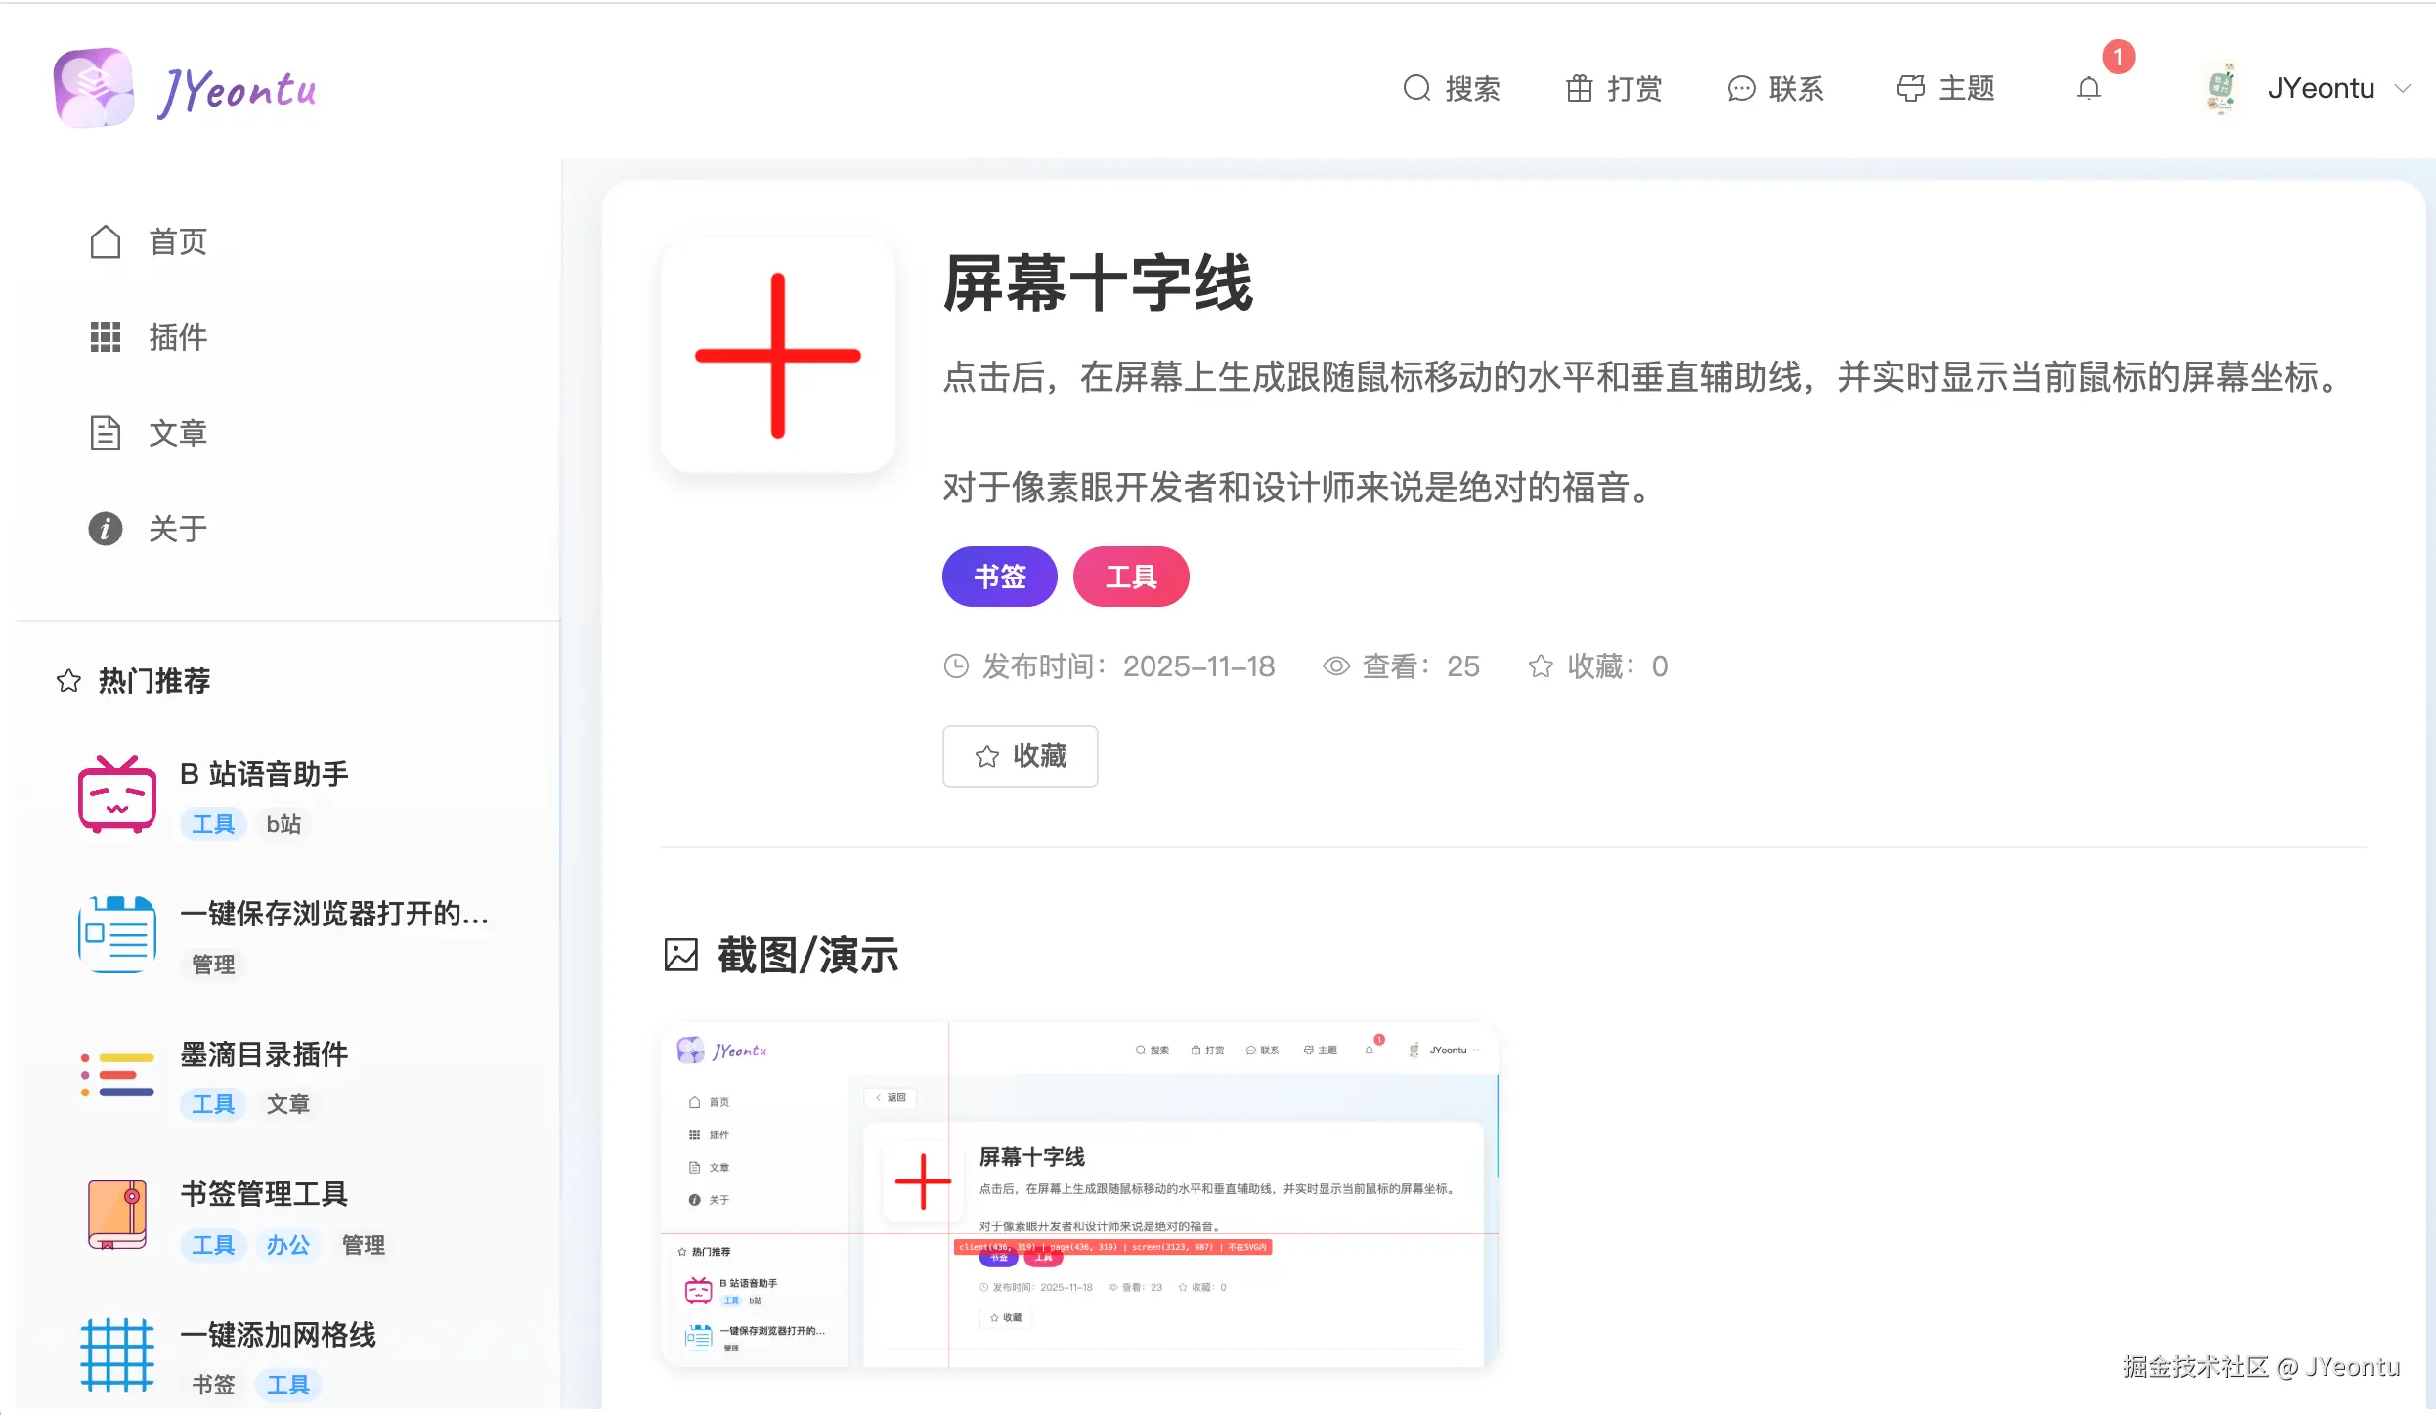Click the 一键添加网格线 grid icon

tap(117, 1354)
